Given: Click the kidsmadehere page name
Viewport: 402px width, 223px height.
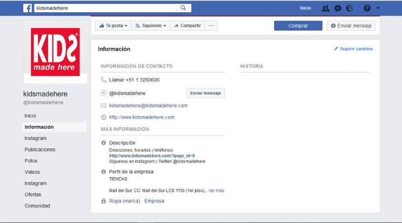Looking at the screenshot, I should pos(45,94).
